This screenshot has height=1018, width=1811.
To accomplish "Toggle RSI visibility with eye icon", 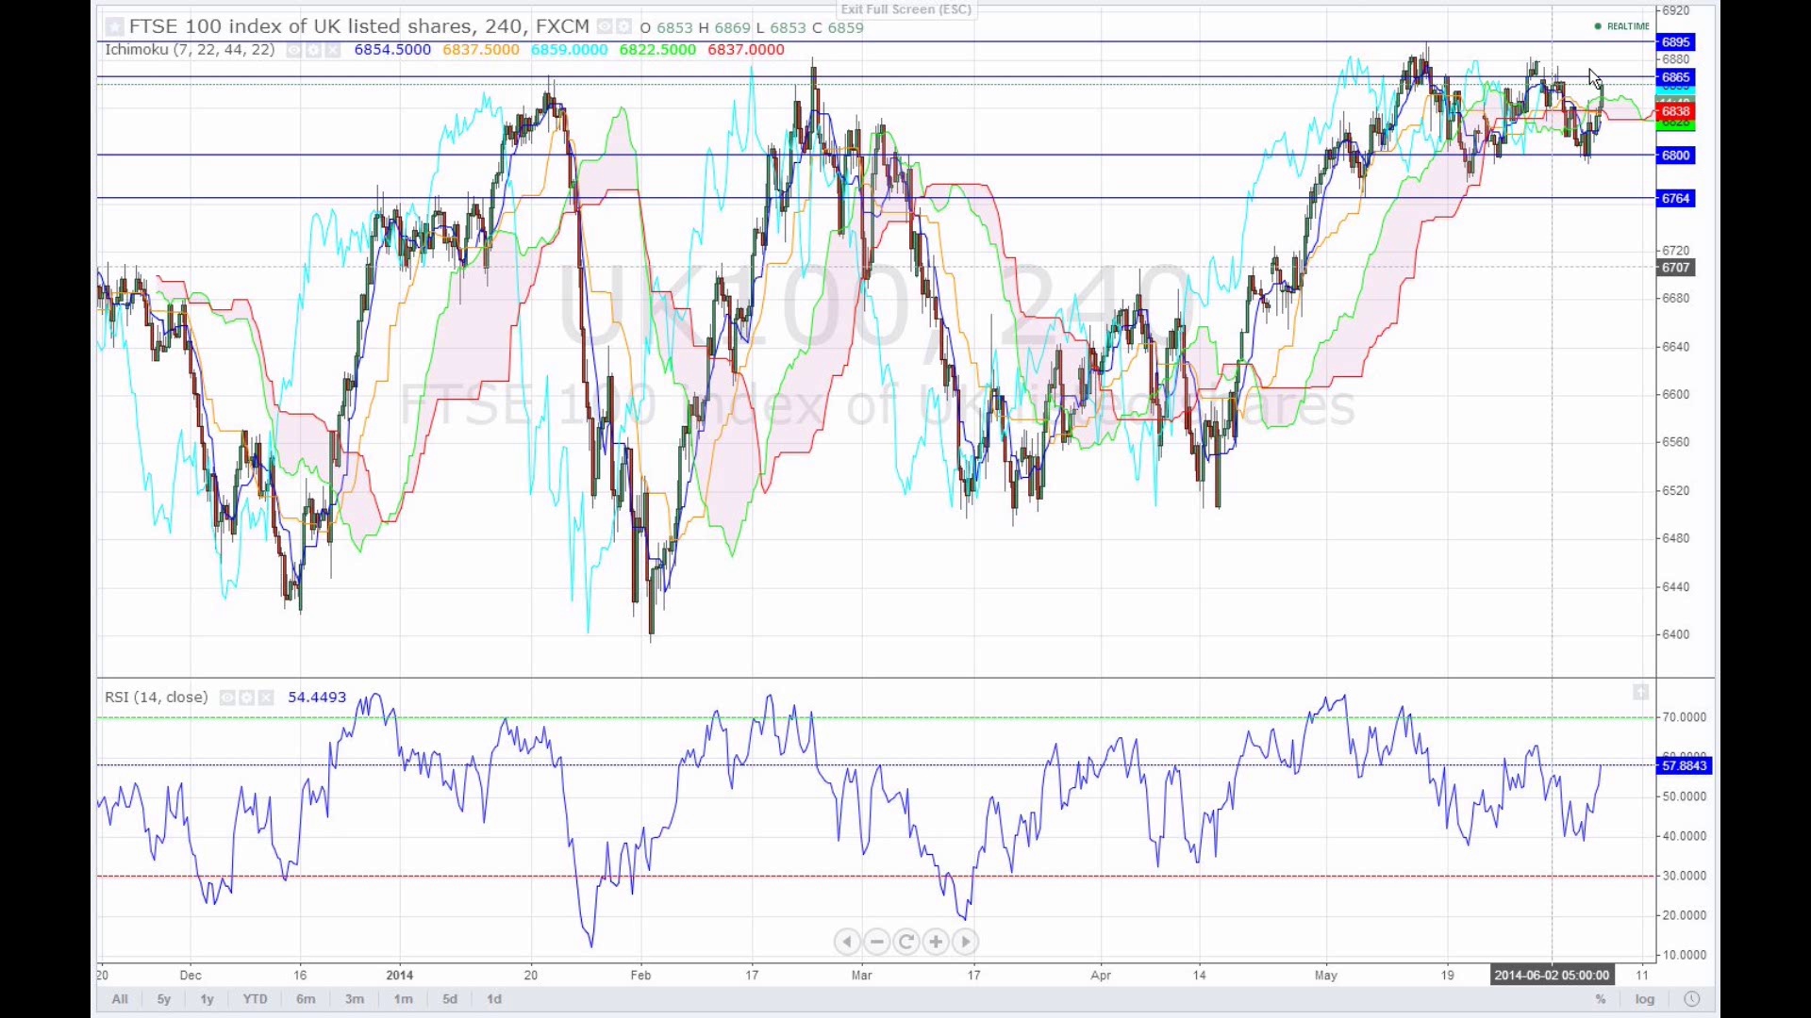I will coord(227,698).
